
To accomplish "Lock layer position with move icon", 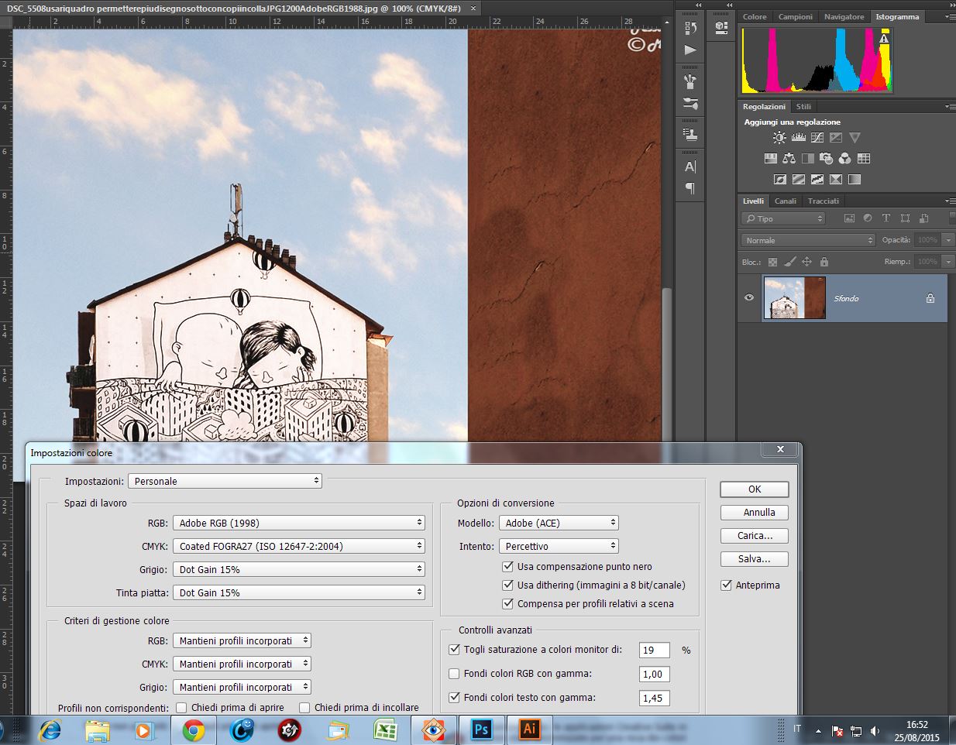I will click(806, 262).
